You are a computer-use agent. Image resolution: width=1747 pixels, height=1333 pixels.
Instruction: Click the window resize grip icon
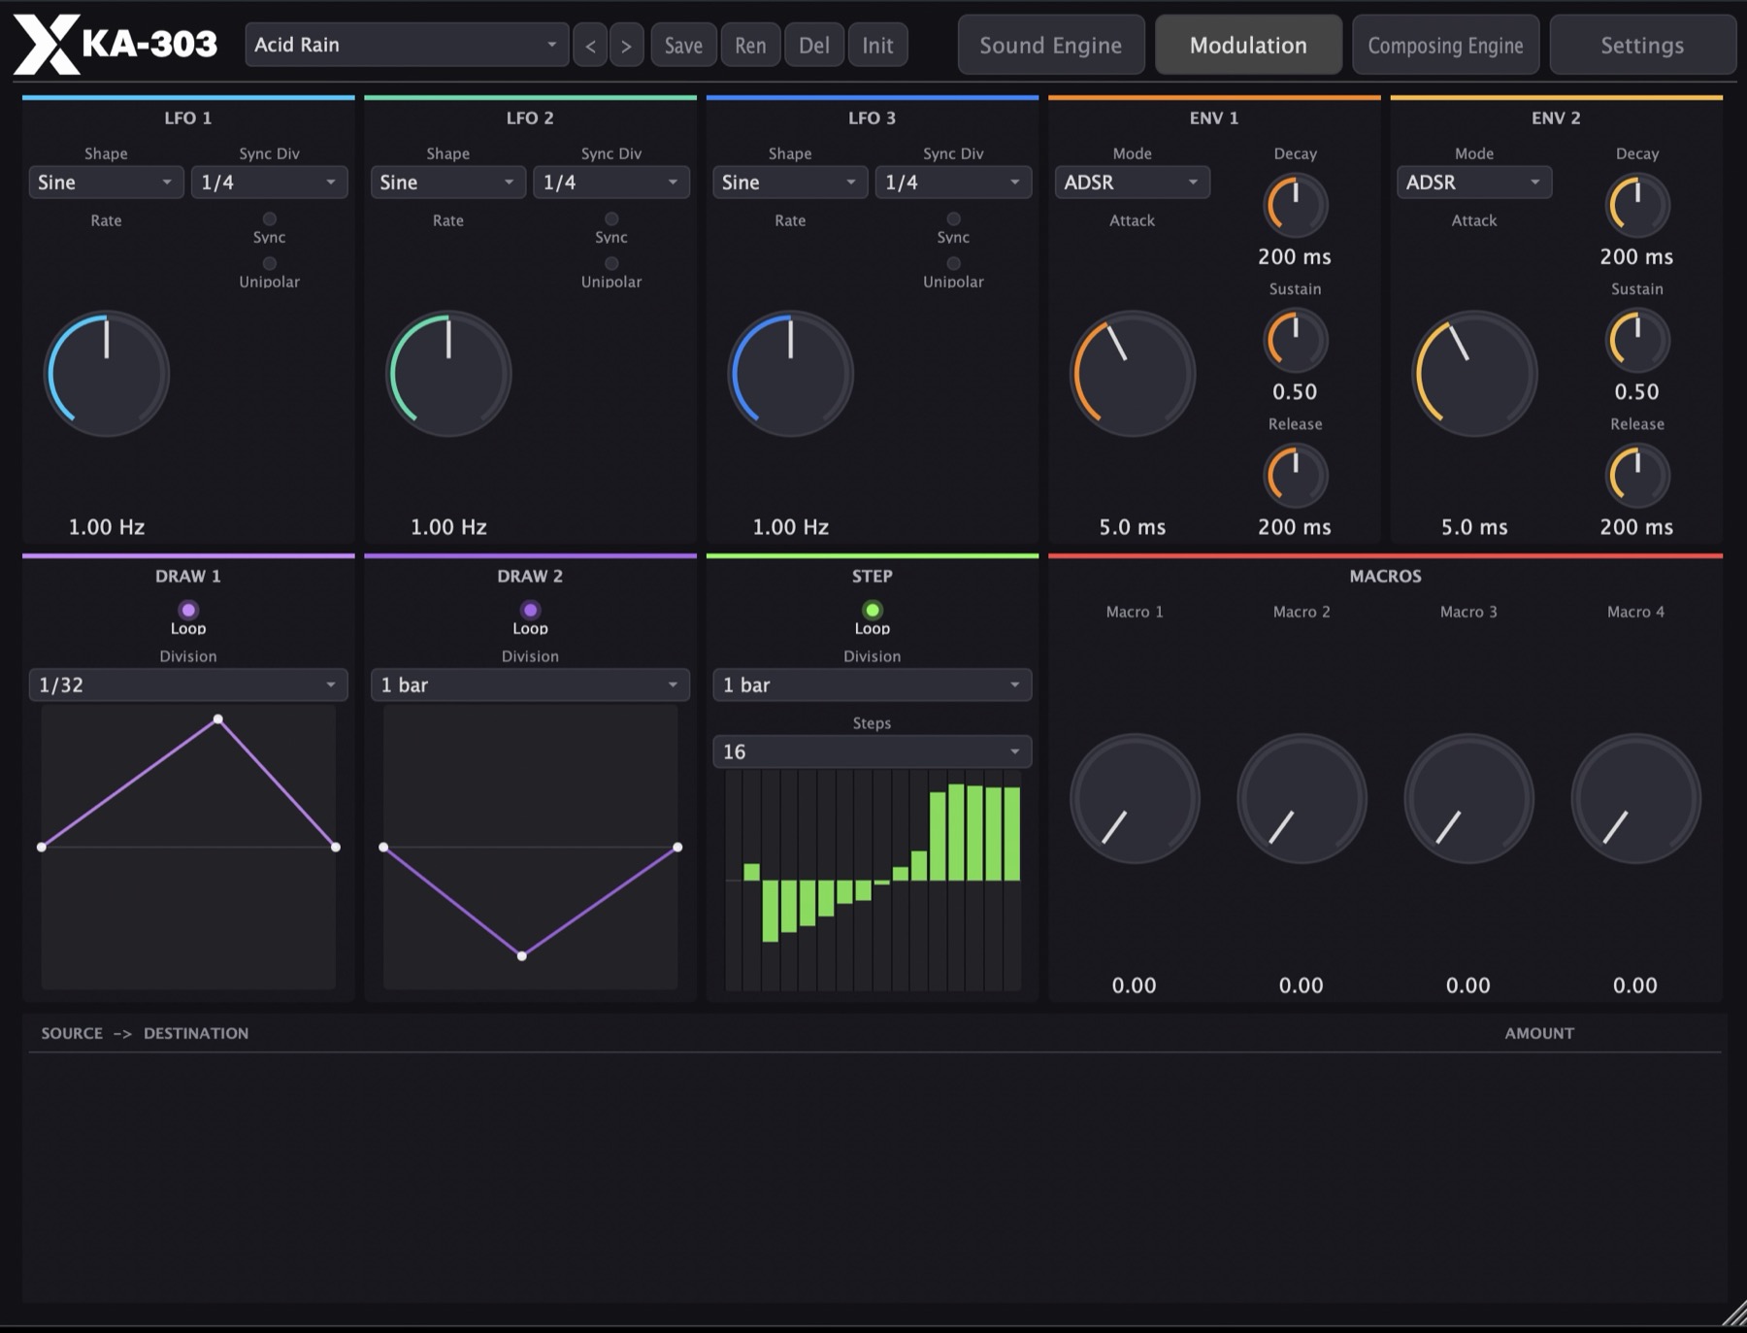click(1733, 1314)
